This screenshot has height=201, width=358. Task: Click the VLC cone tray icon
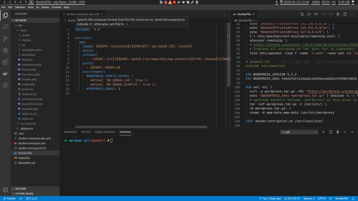click(x=170, y=2)
